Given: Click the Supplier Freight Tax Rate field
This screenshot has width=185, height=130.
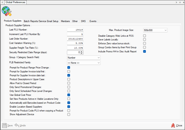Looking at the screenshot, I should [75, 48].
